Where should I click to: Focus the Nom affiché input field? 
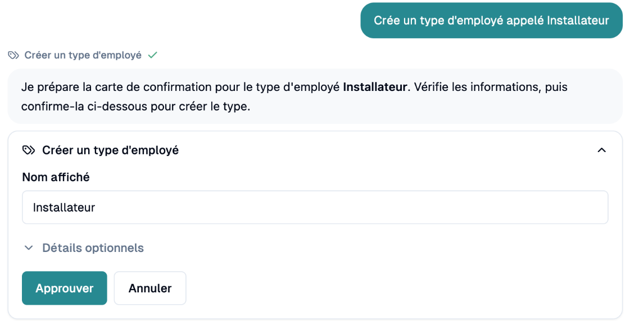point(315,208)
